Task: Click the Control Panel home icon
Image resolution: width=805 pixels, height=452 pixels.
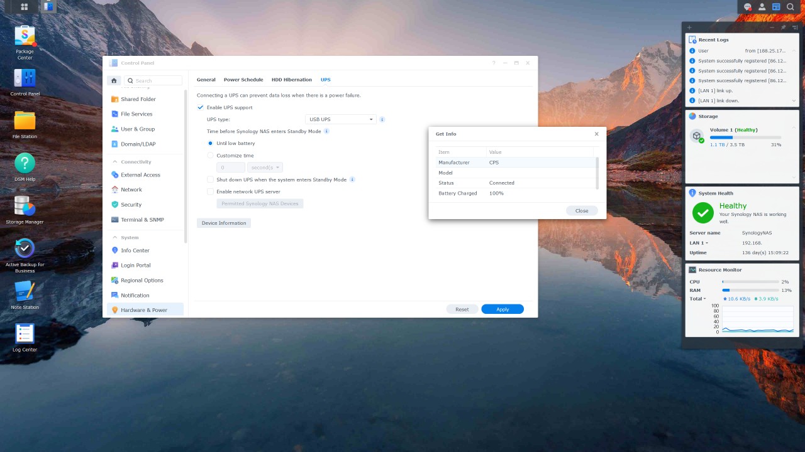Action: click(114, 80)
